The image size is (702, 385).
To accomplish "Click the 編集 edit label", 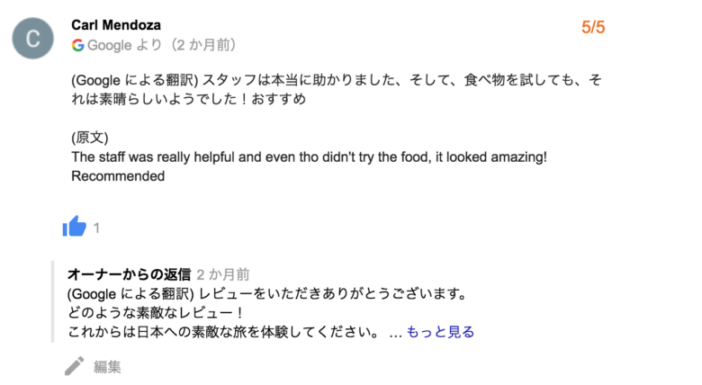I will pyautogui.click(x=107, y=367).
